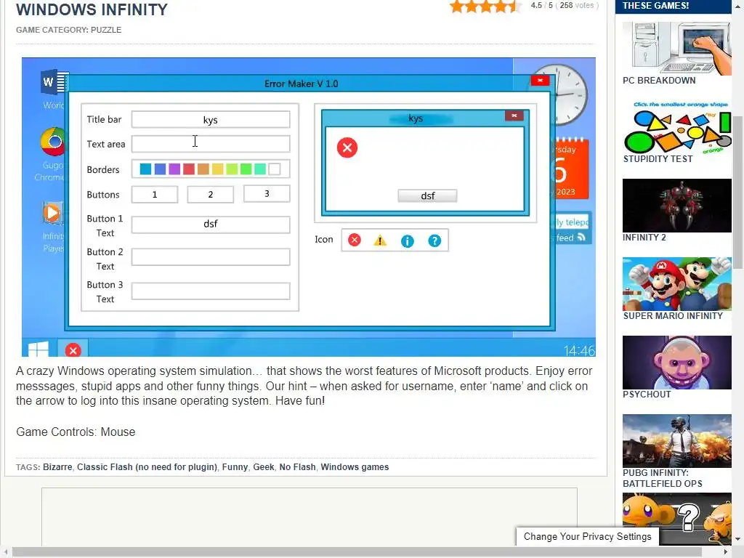Open the Classic Flash (no need for plugin) tag

pyautogui.click(x=147, y=467)
